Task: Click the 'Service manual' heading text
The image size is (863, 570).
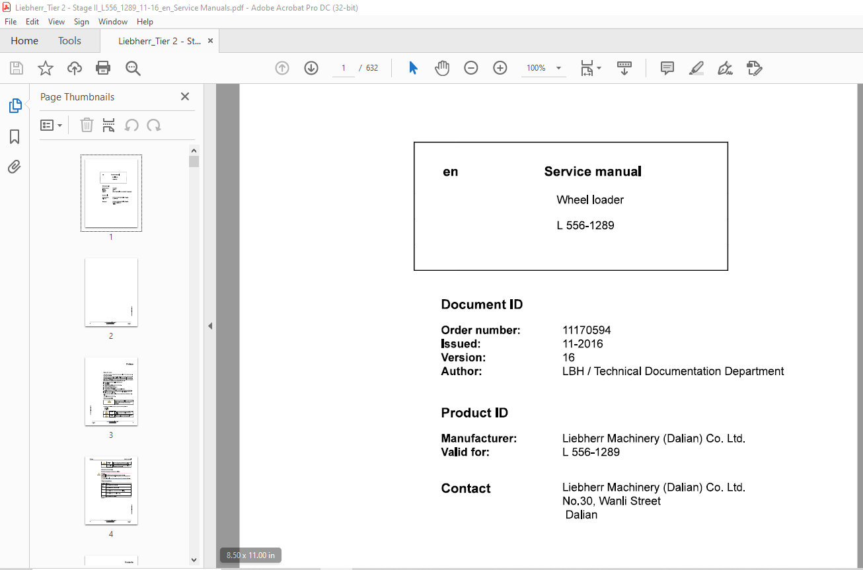Action: pyautogui.click(x=593, y=172)
